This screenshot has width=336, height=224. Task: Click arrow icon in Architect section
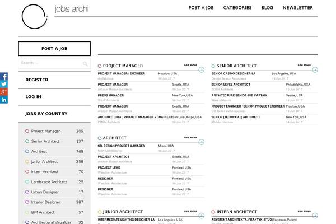pyautogui.click(x=201, y=142)
